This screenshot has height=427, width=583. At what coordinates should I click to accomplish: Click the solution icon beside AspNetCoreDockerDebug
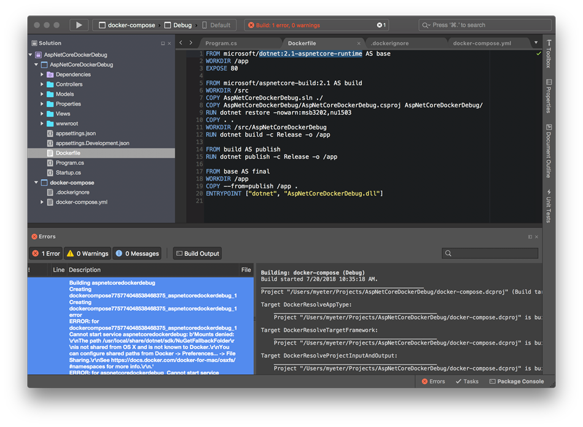(x=38, y=55)
